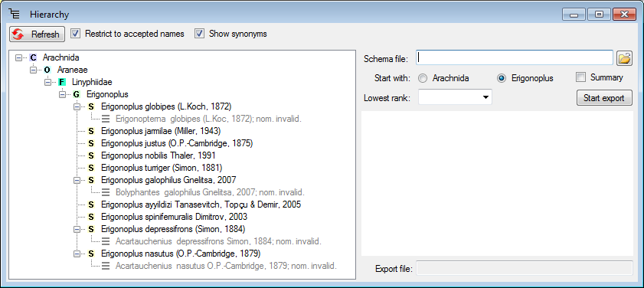Viewport: 644px width, 288px height.
Task: Start the export
Action: pos(603,98)
